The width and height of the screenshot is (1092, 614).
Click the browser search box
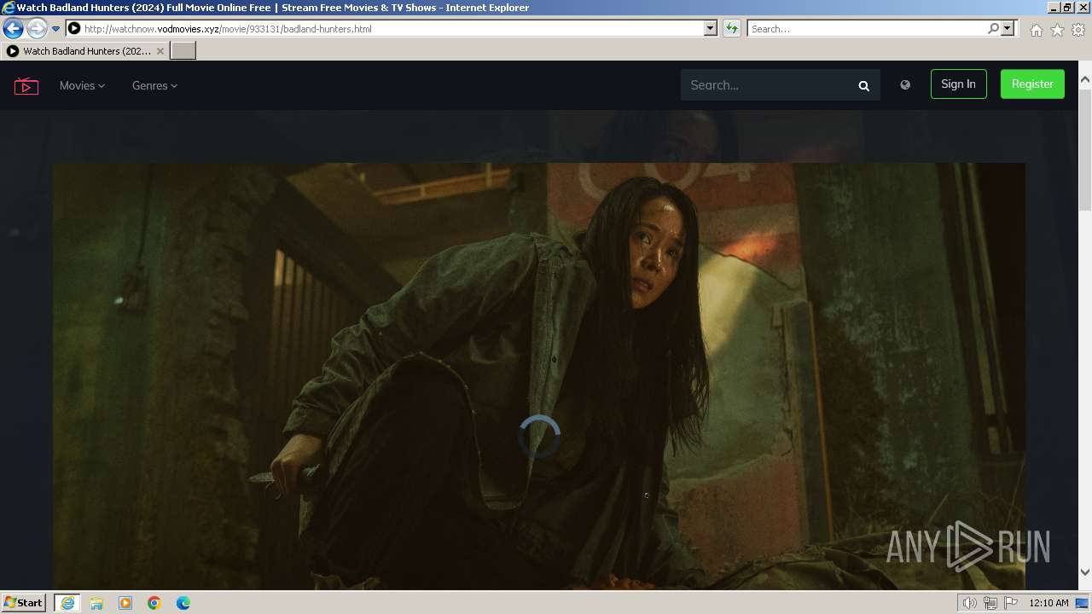866,28
